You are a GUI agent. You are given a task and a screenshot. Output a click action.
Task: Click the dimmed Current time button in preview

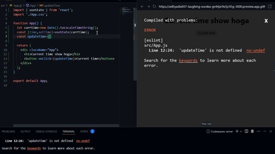click(x=206, y=33)
